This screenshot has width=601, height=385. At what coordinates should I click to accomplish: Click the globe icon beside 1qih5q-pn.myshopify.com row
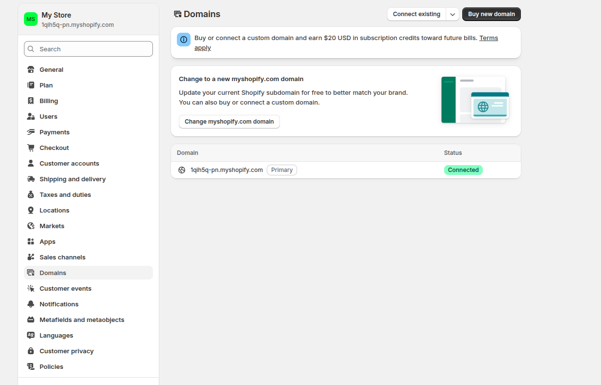click(x=182, y=170)
